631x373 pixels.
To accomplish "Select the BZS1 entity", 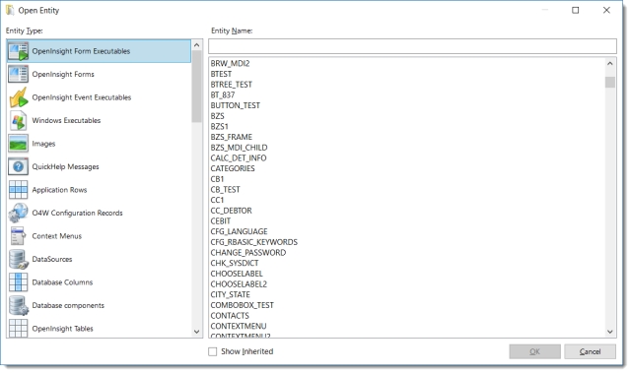I will click(x=219, y=127).
